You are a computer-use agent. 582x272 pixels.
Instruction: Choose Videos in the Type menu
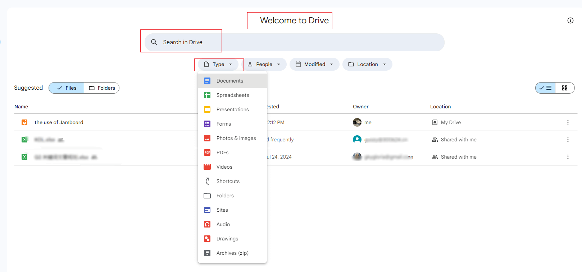point(232,167)
